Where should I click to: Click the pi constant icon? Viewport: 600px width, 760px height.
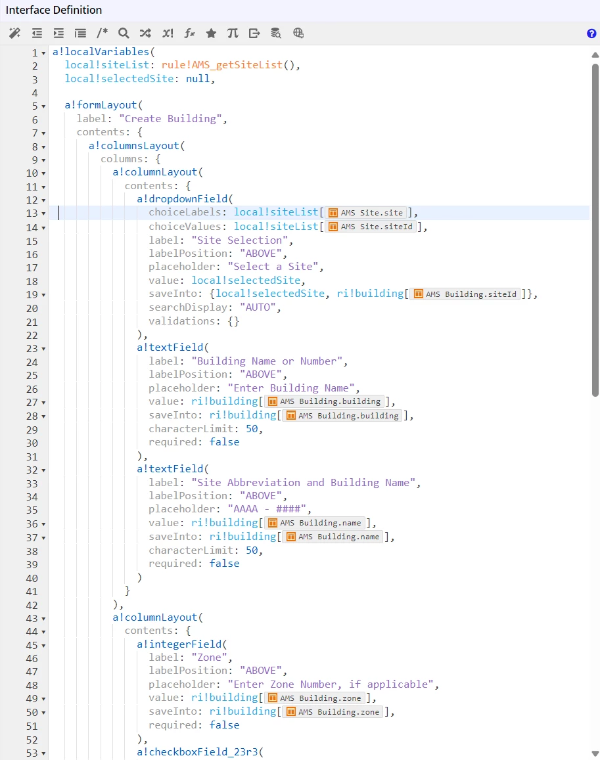[x=233, y=33]
